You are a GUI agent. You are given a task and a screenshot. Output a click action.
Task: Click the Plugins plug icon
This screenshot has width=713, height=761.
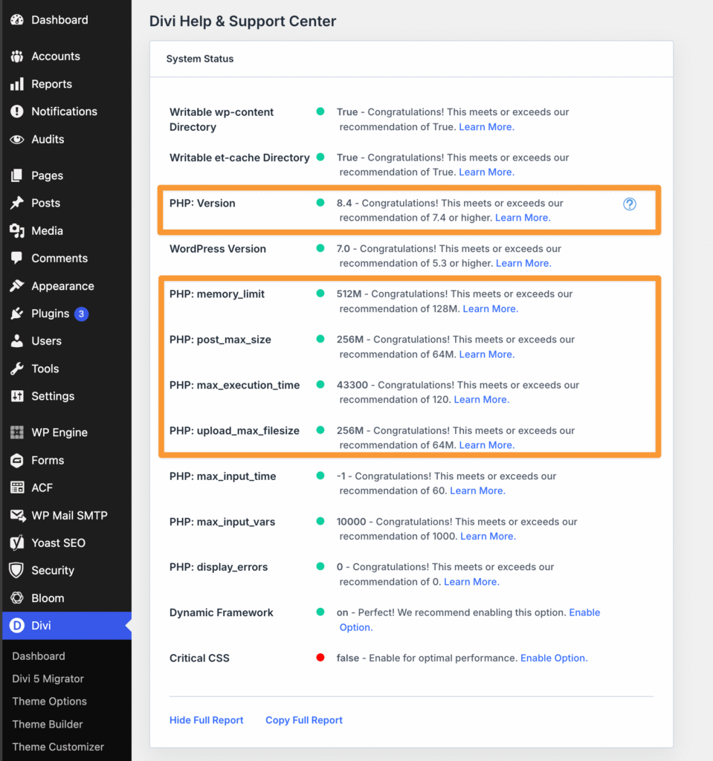pyautogui.click(x=17, y=314)
